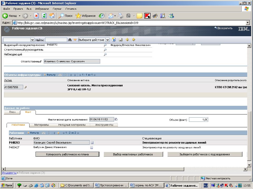Click Выбор неактивных работников button

click(133, 154)
